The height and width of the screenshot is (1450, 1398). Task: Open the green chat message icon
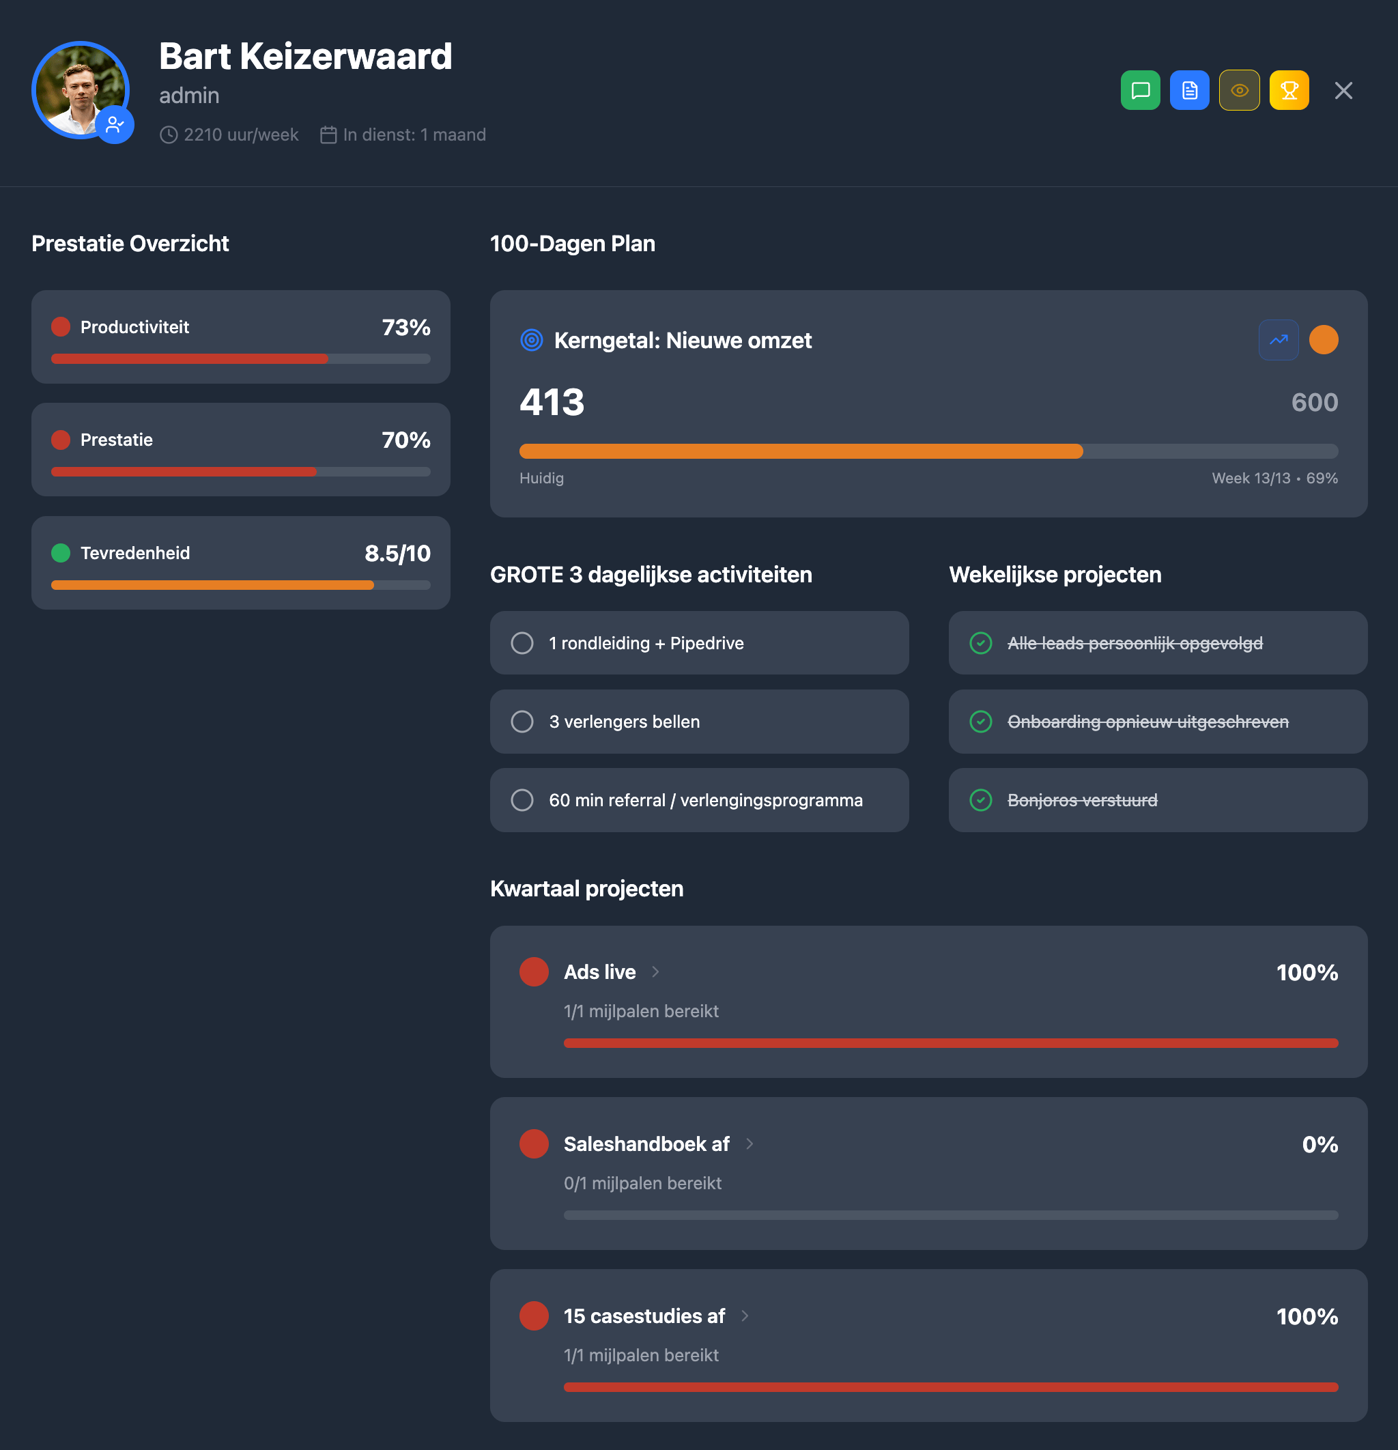point(1140,90)
